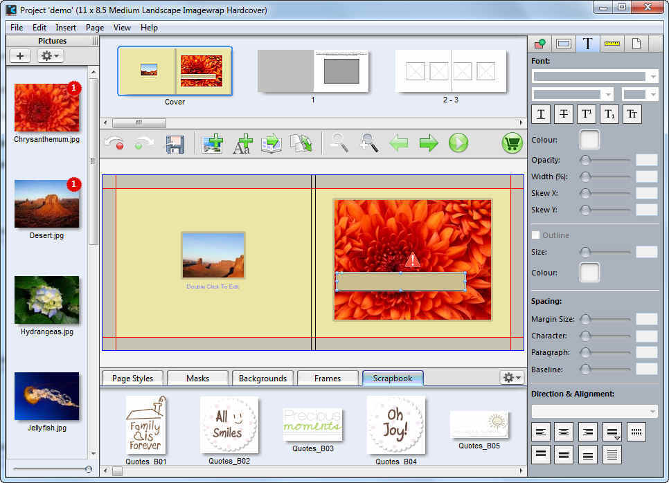Open the Font family dropdown
Viewport: 669px width, 483px height.
click(x=594, y=76)
